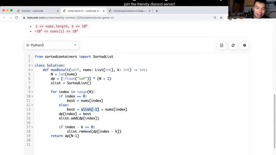
Task: Click line number 21 in the gutter
Action: tap(28, 145)
